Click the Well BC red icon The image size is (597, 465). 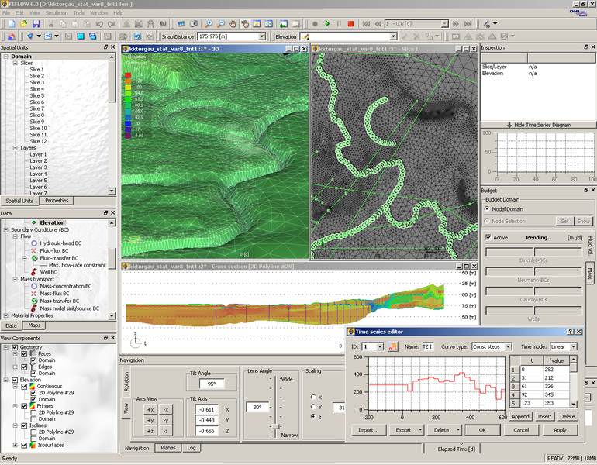[x=34, y=272]
